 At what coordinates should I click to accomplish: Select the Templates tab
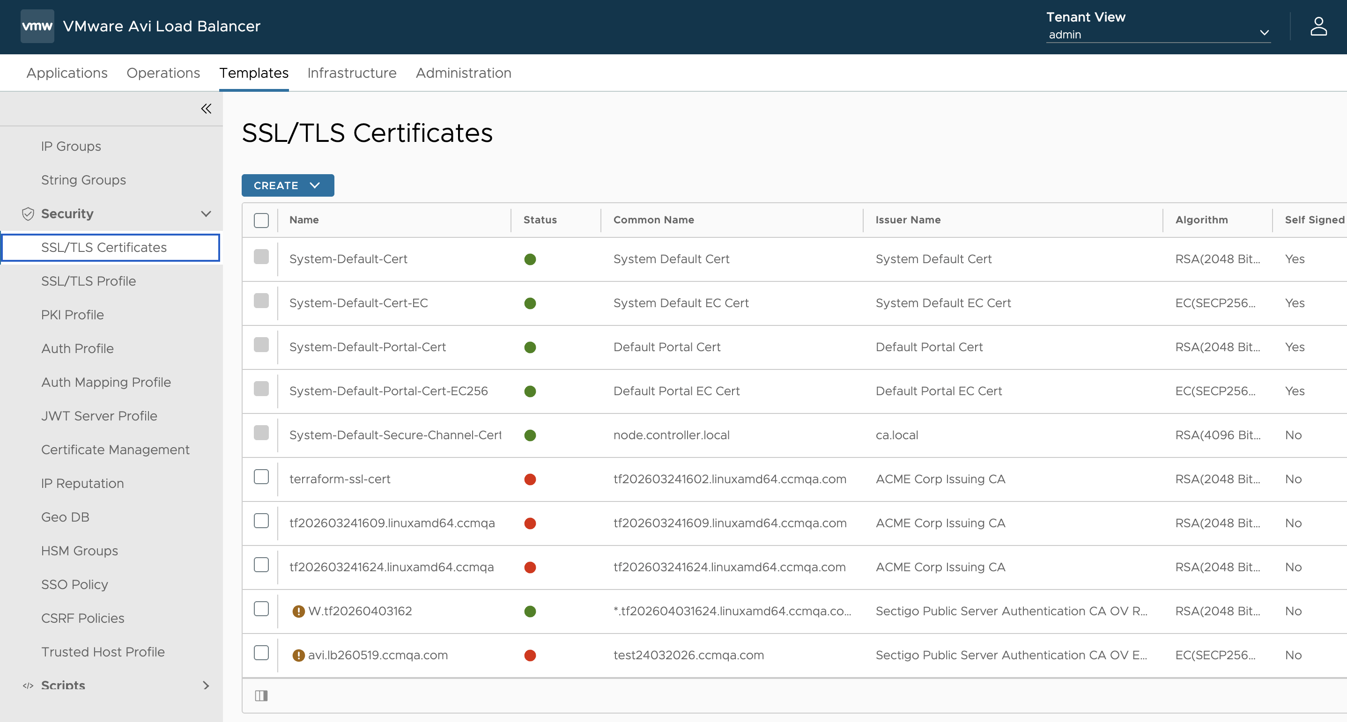(x=253, y=73)
